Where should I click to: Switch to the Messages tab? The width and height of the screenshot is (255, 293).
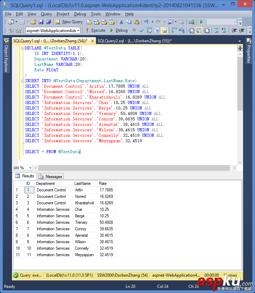50,176
